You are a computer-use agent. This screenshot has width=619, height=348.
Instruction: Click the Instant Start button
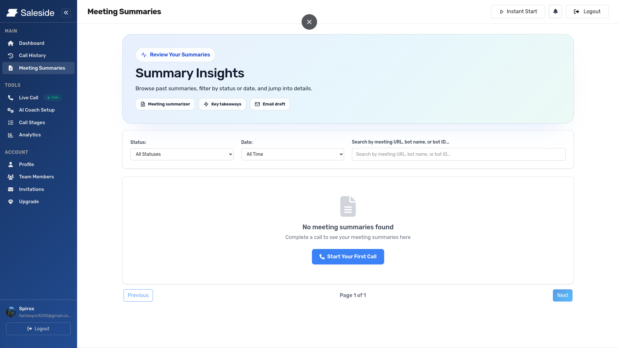pyautogui.click(x=518, y=12)
